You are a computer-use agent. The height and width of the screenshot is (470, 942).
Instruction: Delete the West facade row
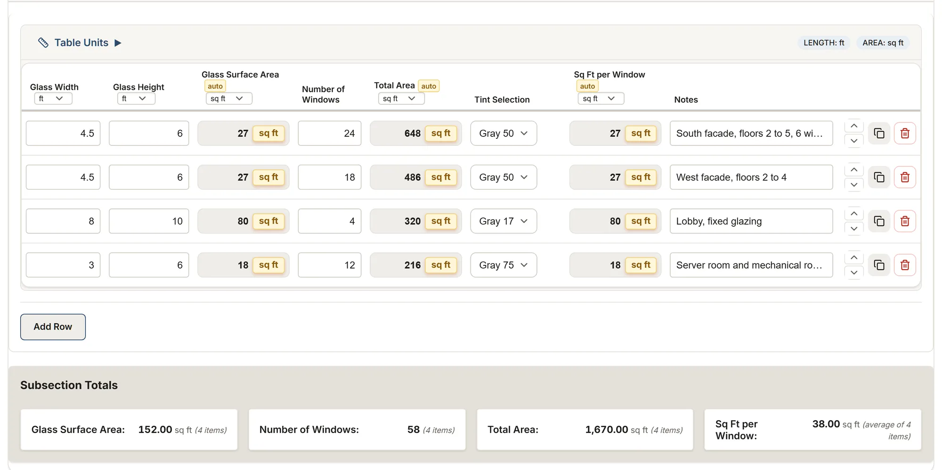click(904, 177)
